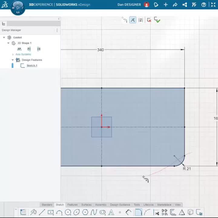This screenshot has width=218, height=218.
Task: Select the Line tool
Action: point(42,212)
